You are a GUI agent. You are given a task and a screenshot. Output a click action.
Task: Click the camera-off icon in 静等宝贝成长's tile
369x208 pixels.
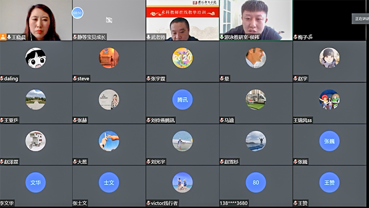pyautogui.click(x=109, y=20)
